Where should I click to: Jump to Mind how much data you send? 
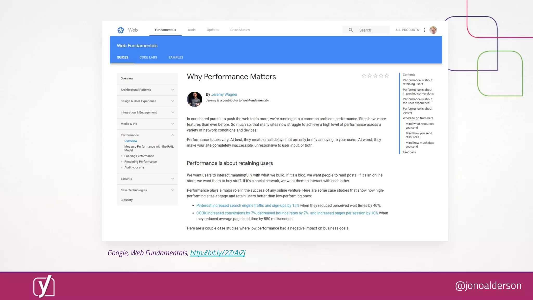420,145
